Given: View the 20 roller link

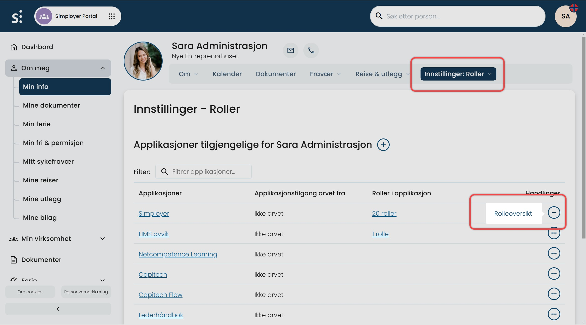Looking at the screenshot, I should pos(384,214).
